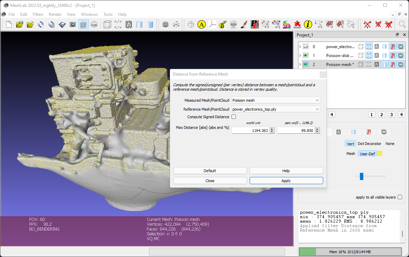The height and width of the screenshot is (257, 409).
Task: Expand layer 1 Poisson-disk tree arrow
Action: [300, 56]
